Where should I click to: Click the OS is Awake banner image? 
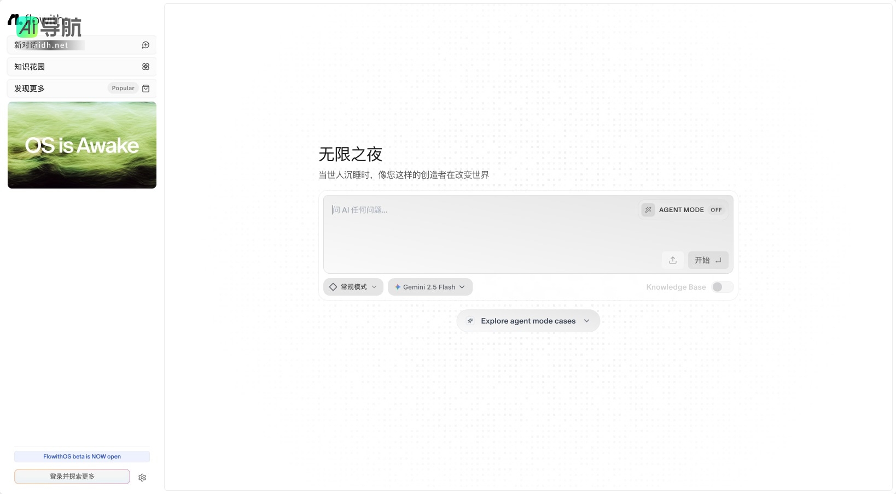click(82, 145)
